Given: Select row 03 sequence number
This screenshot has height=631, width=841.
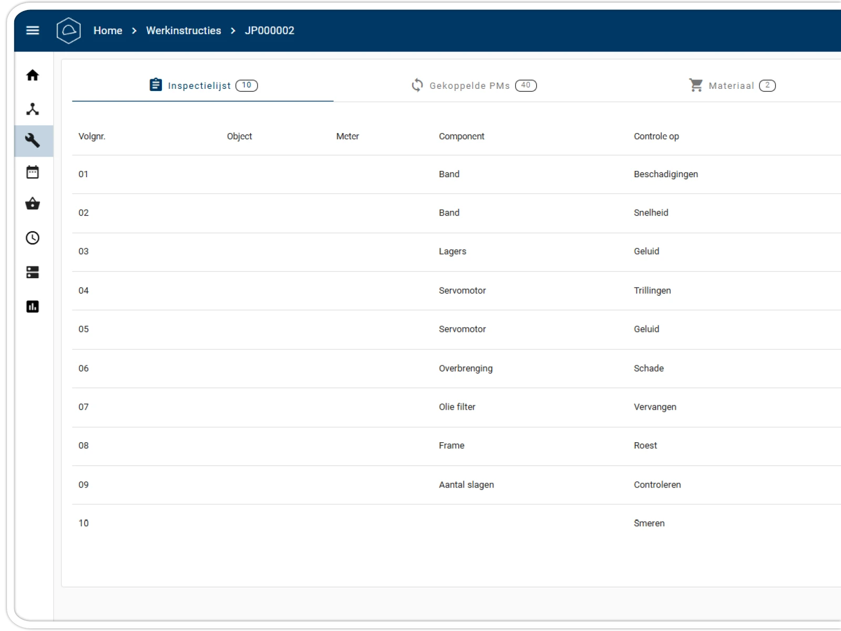Looking at the screenshot, I should 84,251.
